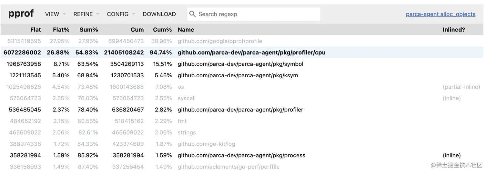The width and height of the screenshot is (488, 174).
Task: Sort table by Flat column header
Action: click(36, 30)
